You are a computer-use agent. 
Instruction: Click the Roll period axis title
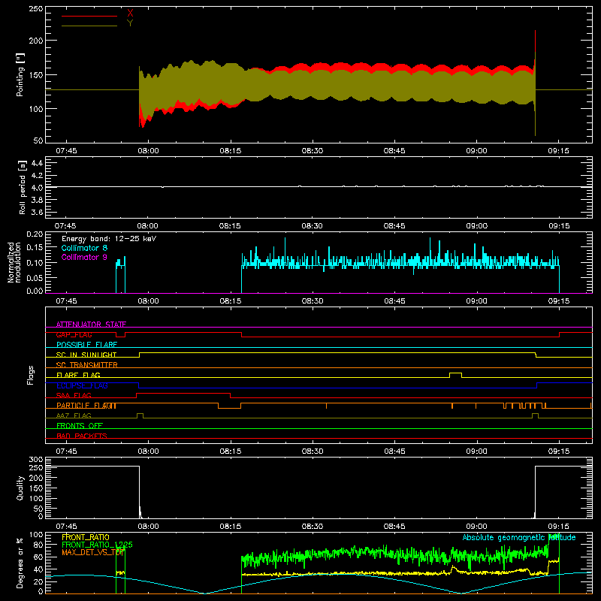point(22,188)
